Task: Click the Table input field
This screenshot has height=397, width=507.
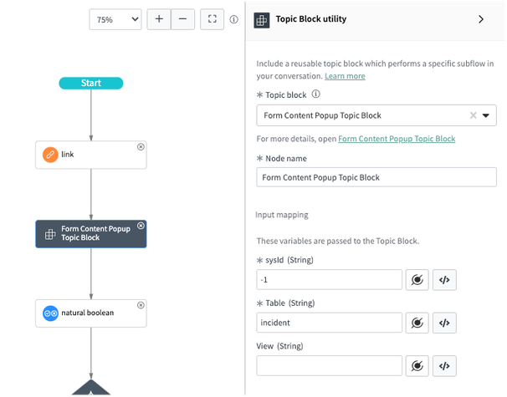Action: [329, 323]
